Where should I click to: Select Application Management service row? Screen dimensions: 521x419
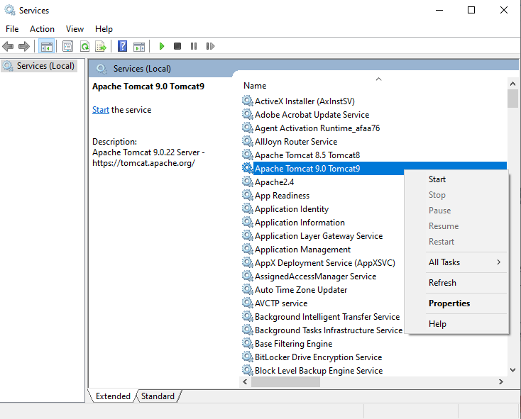[302, 250]
